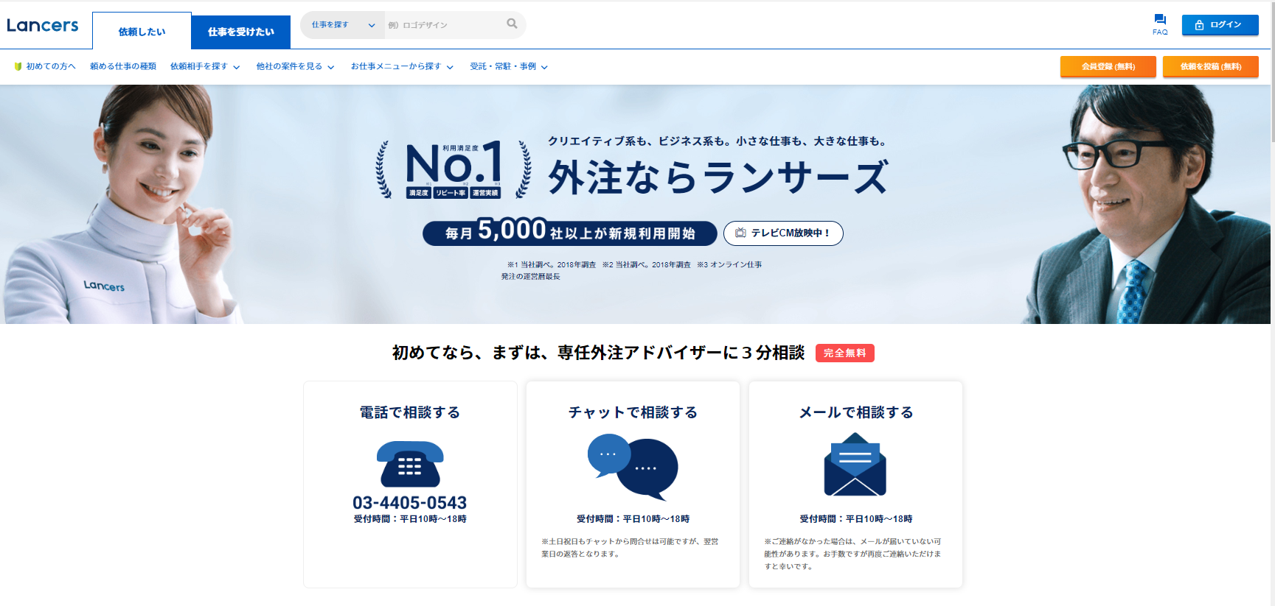1275x606 pixels.
Task: Open the Lancers logo home link
Action: pyautogui.click(x=43, y=25)
